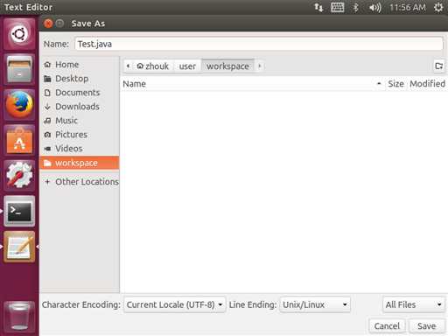This screenshot has height=336, width=448.
Task: Open Ubuntu Software Center icon
Action: click(19, 140)
